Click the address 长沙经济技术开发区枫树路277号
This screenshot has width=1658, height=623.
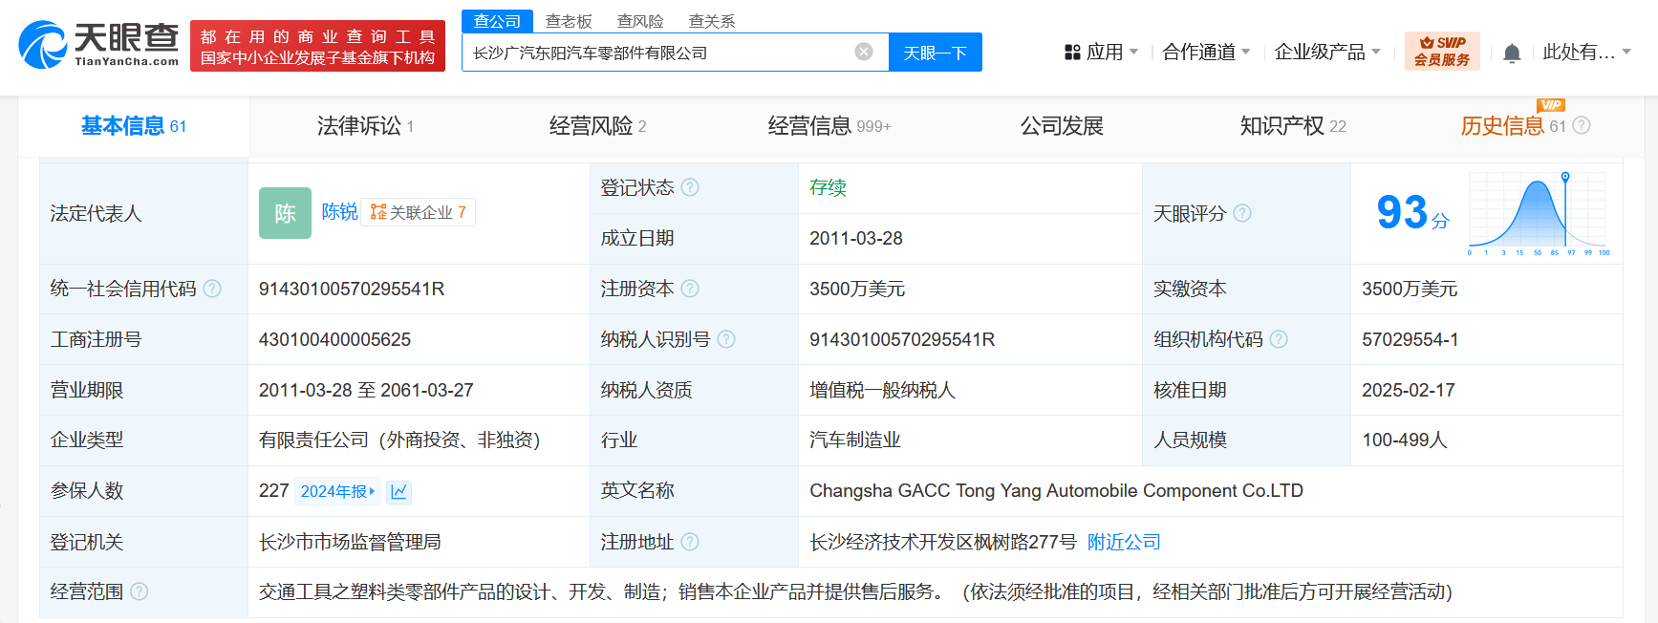click(943, 542)
